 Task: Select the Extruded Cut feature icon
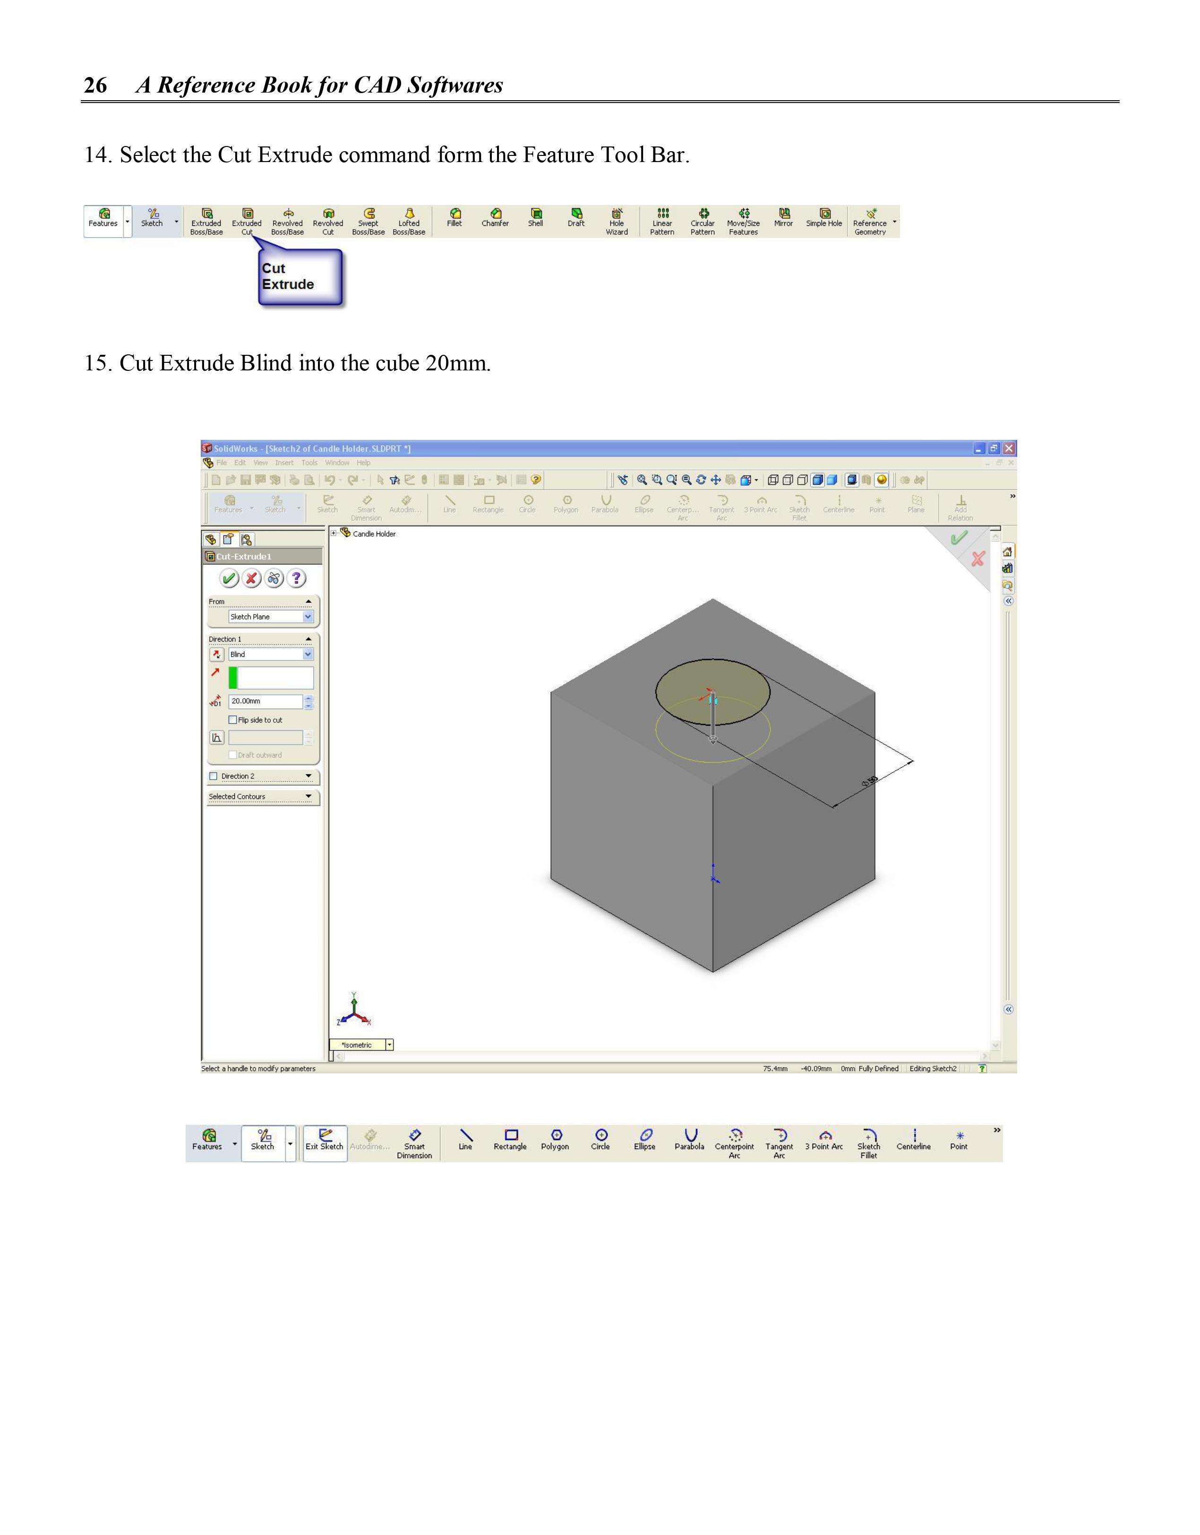click(x=247, y=214)
